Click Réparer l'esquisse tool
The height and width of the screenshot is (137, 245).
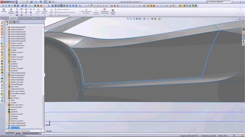coord(96,12)
